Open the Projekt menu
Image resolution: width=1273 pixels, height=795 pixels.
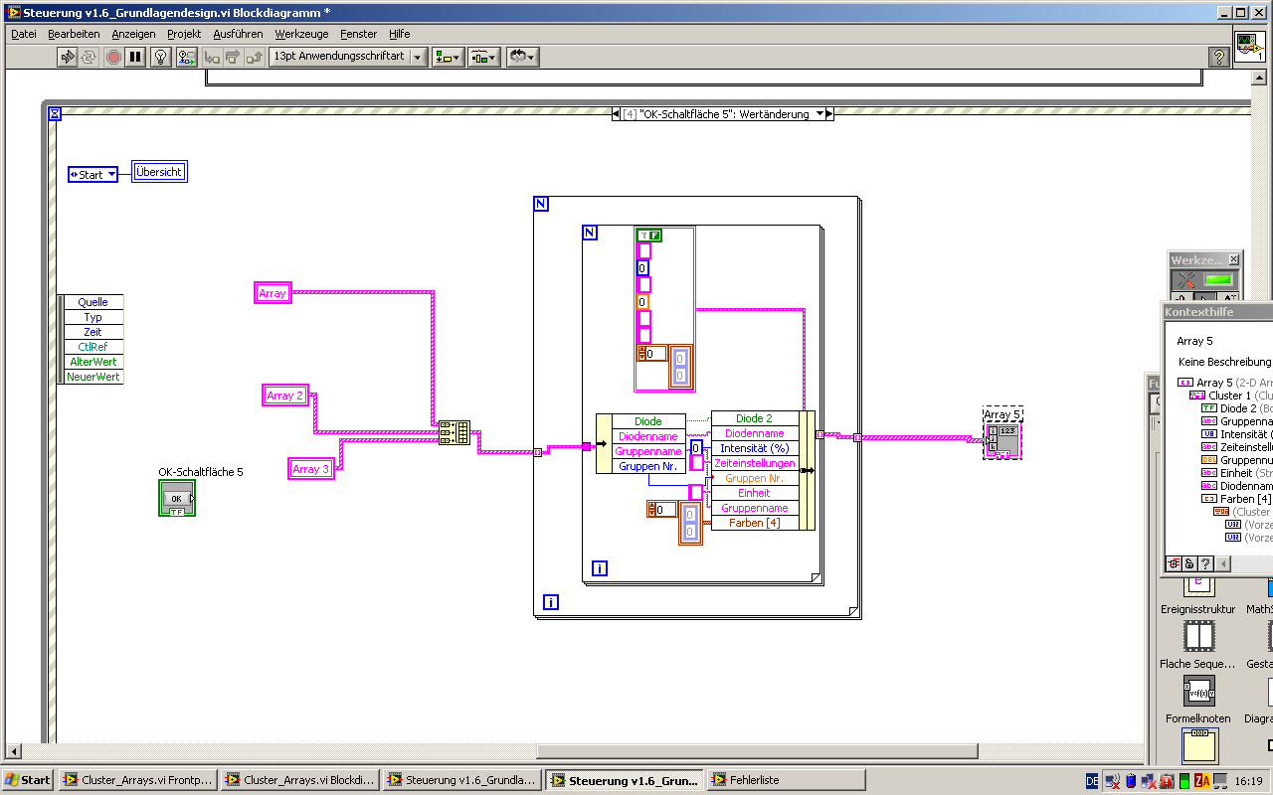(184, 34)
